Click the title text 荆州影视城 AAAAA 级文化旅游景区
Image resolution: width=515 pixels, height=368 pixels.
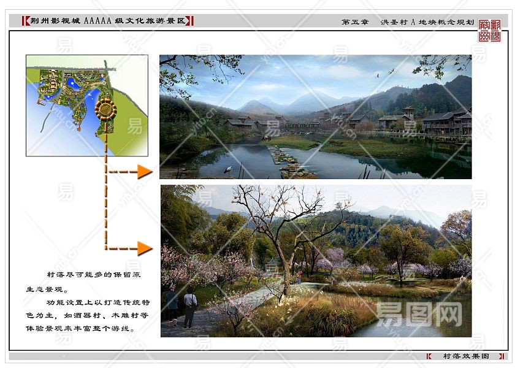coord(108,21)
